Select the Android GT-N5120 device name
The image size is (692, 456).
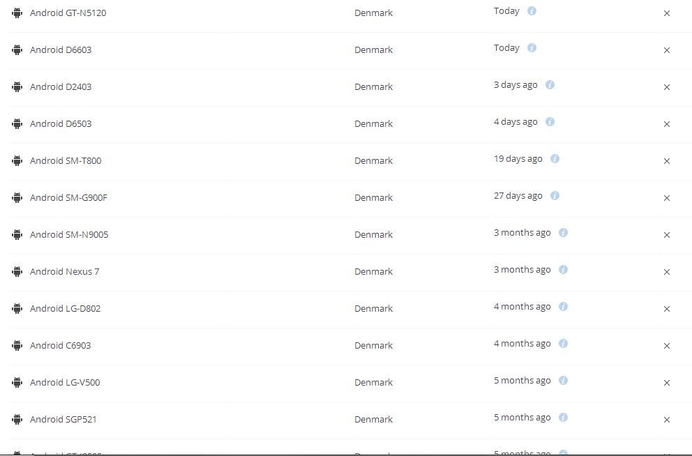[68, 13]
